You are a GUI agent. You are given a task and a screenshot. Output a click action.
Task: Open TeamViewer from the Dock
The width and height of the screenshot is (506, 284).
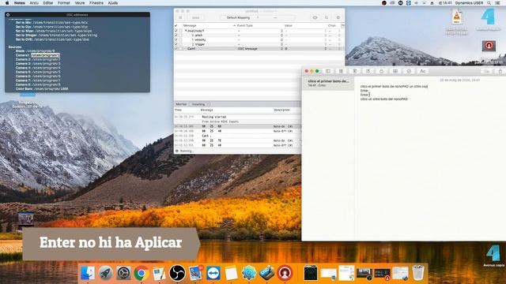tap(213, 273)
